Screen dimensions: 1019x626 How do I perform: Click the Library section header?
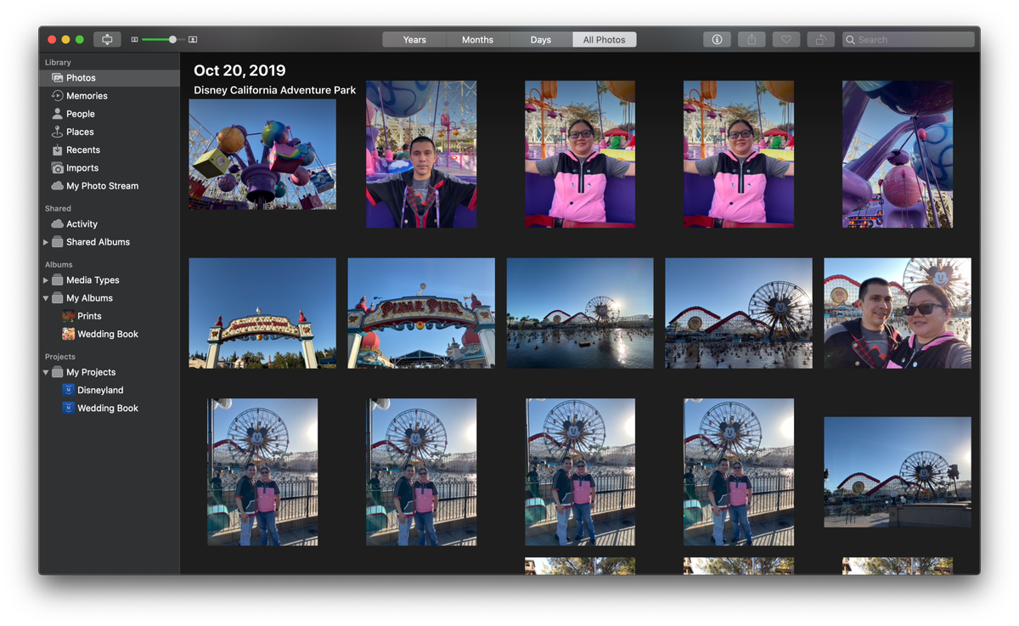click(x=58, y=63)
